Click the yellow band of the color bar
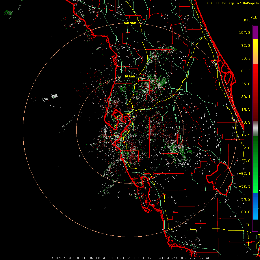 coord(255,51)
